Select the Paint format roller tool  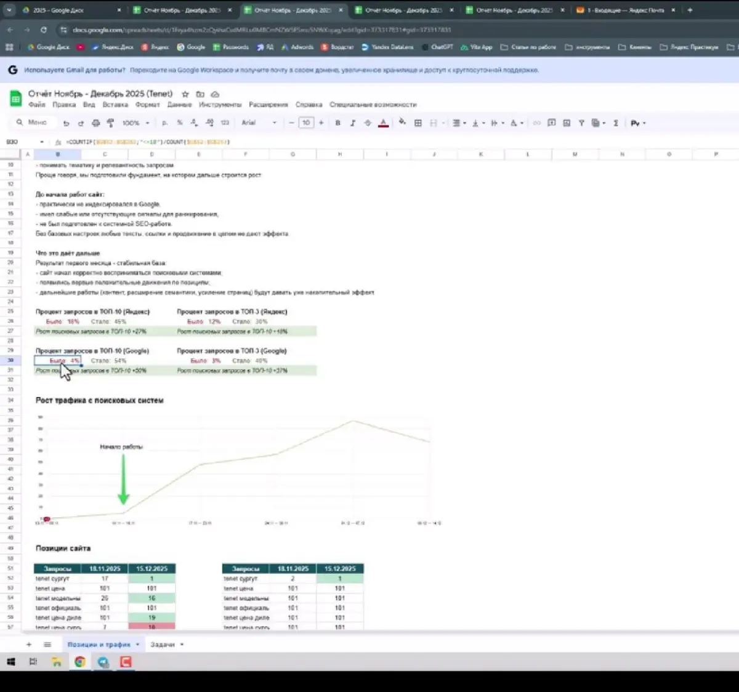point(111,123)
